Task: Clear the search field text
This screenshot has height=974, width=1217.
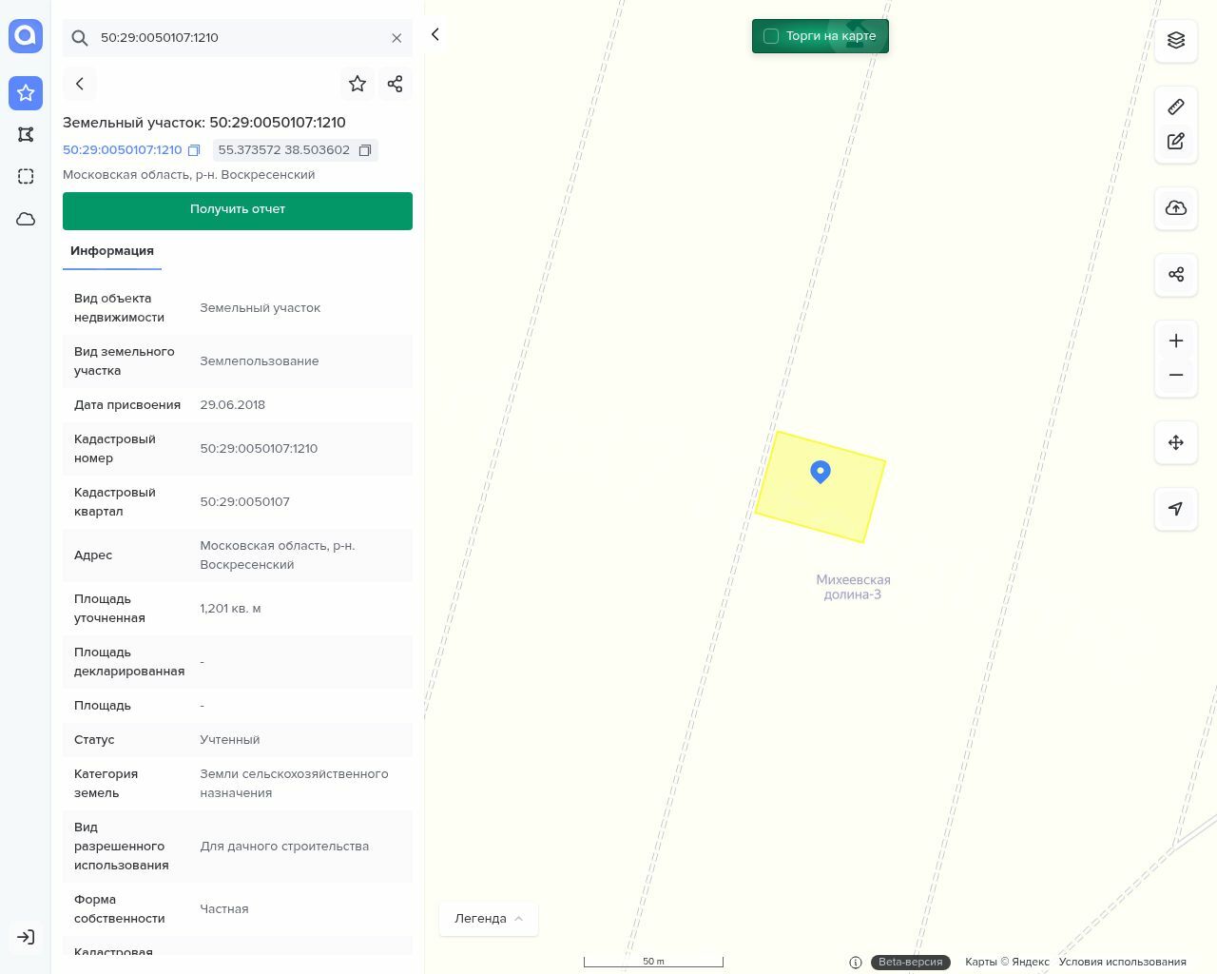Action: click(396, 38)
